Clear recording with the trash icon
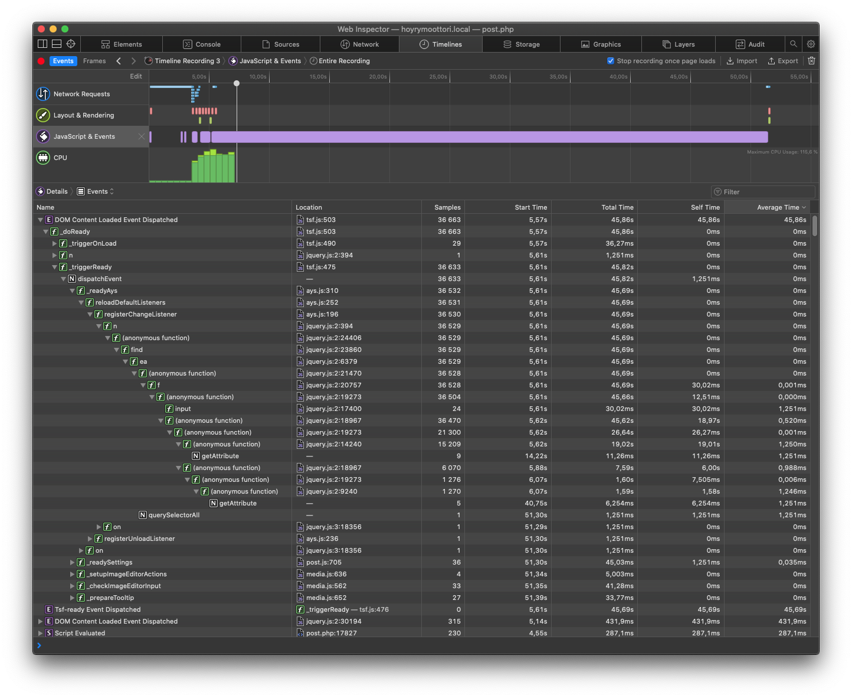The width and height of the screenshot is (852, 698). [812, 61]
